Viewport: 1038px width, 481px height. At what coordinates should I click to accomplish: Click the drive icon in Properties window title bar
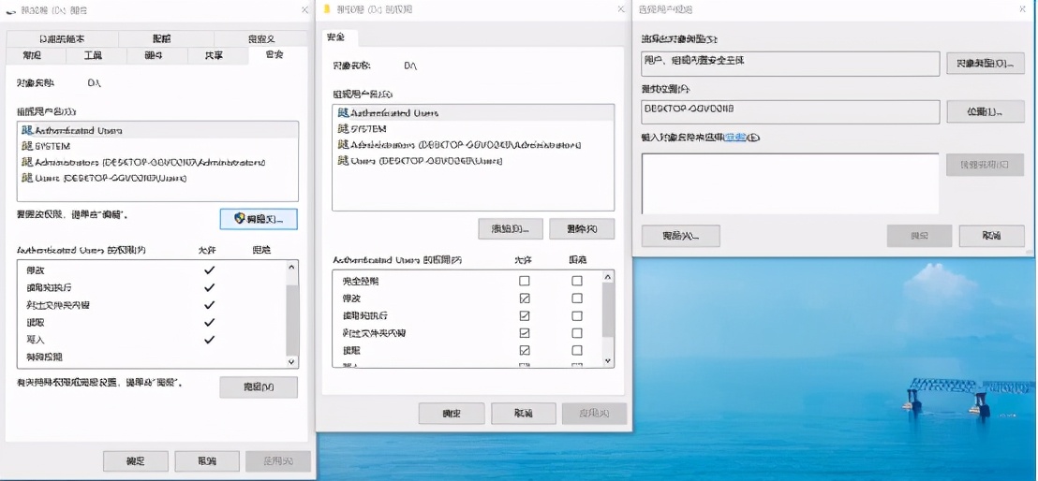coord(11,10)
